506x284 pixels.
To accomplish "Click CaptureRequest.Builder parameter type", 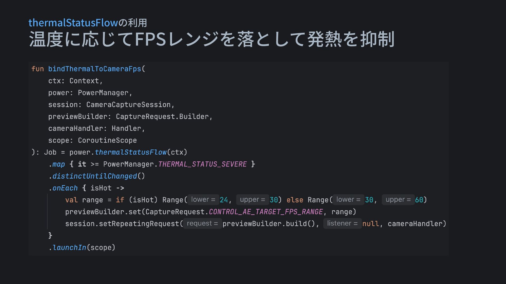I will coord(162,116).
